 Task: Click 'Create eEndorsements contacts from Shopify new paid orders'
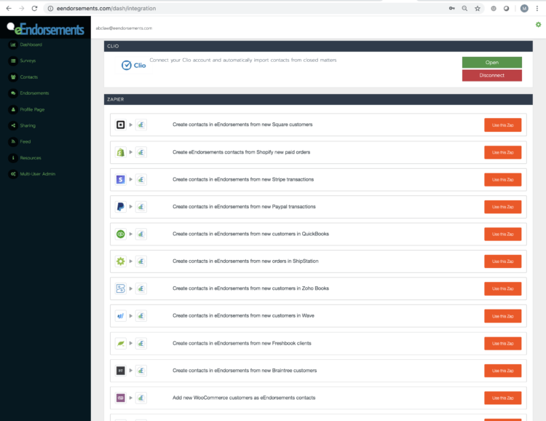(x=241, y=152)
